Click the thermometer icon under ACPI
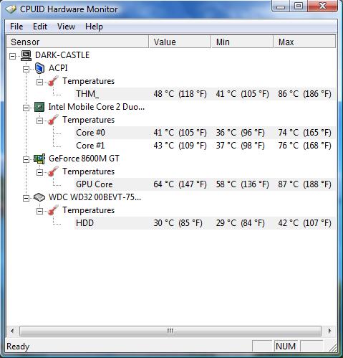 click(53, 81)
